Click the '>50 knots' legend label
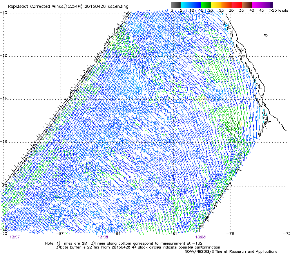Image resolution: width=290 pixels, height=254 pixels. 279,11
